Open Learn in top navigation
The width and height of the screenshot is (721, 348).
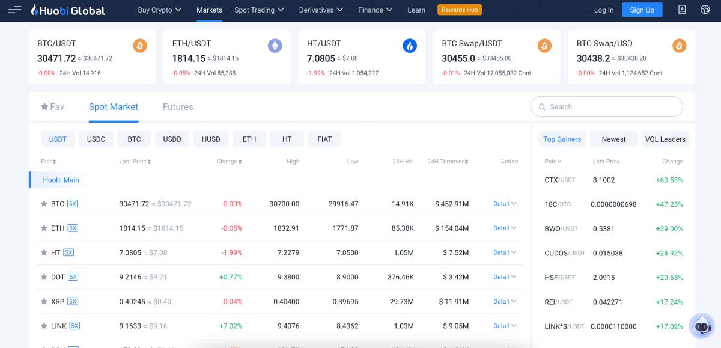(x=416, y=10)
